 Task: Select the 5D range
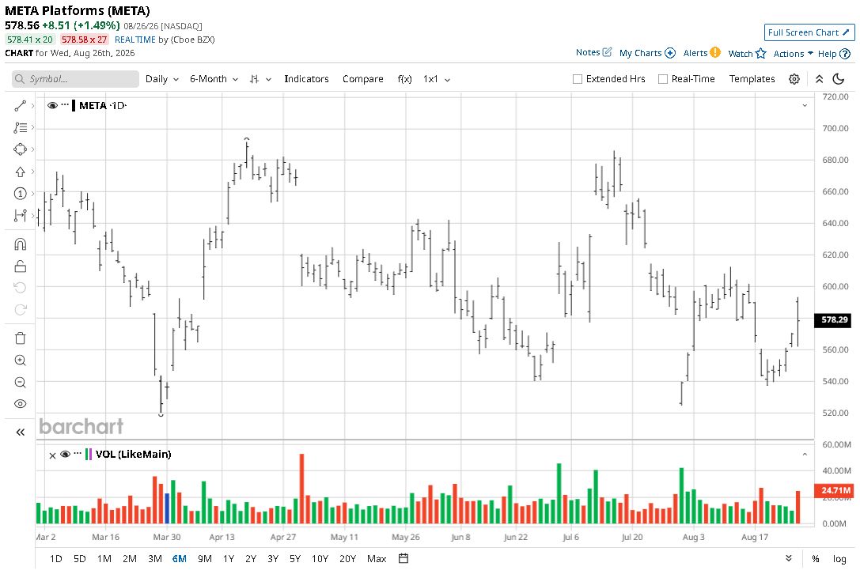pos(80,559)
